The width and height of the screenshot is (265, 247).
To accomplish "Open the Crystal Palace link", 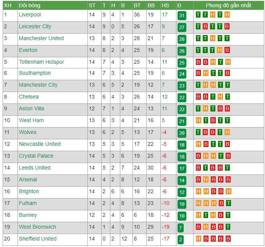I will pyautogui.click(x=36, y=156).
